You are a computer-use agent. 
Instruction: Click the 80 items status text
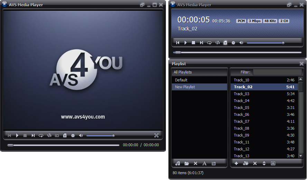188,173
